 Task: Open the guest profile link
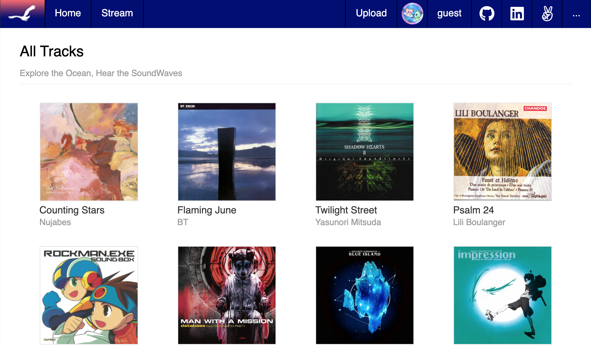click(x=449, y=13)
